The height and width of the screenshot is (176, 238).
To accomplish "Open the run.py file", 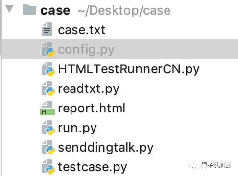I will tap(77, 129).
